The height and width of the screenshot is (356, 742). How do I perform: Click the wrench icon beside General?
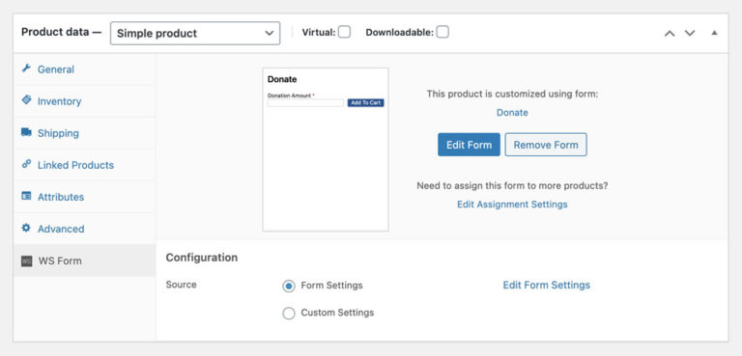(x=26, y=68)
